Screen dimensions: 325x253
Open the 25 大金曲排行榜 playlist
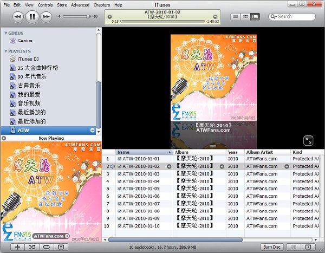(x=38, y=68)
